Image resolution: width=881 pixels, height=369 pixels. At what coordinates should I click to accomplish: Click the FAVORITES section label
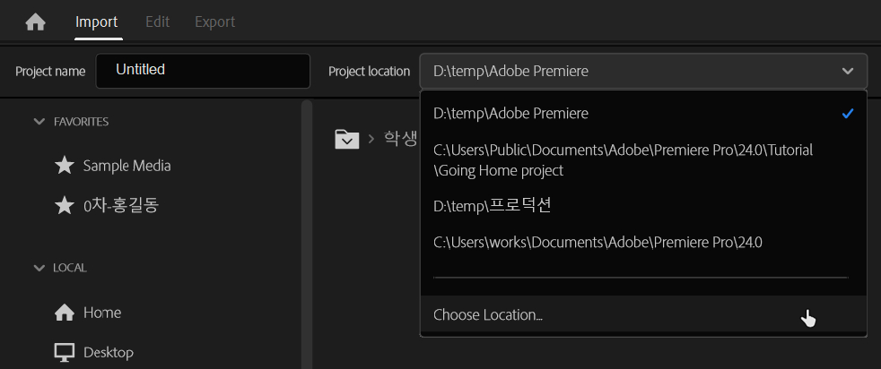(x=82, y=122)
